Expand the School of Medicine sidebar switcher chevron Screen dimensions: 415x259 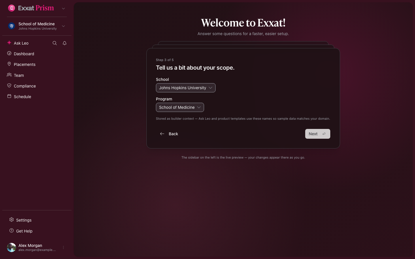pyautogui.click(x=63, y=26)
